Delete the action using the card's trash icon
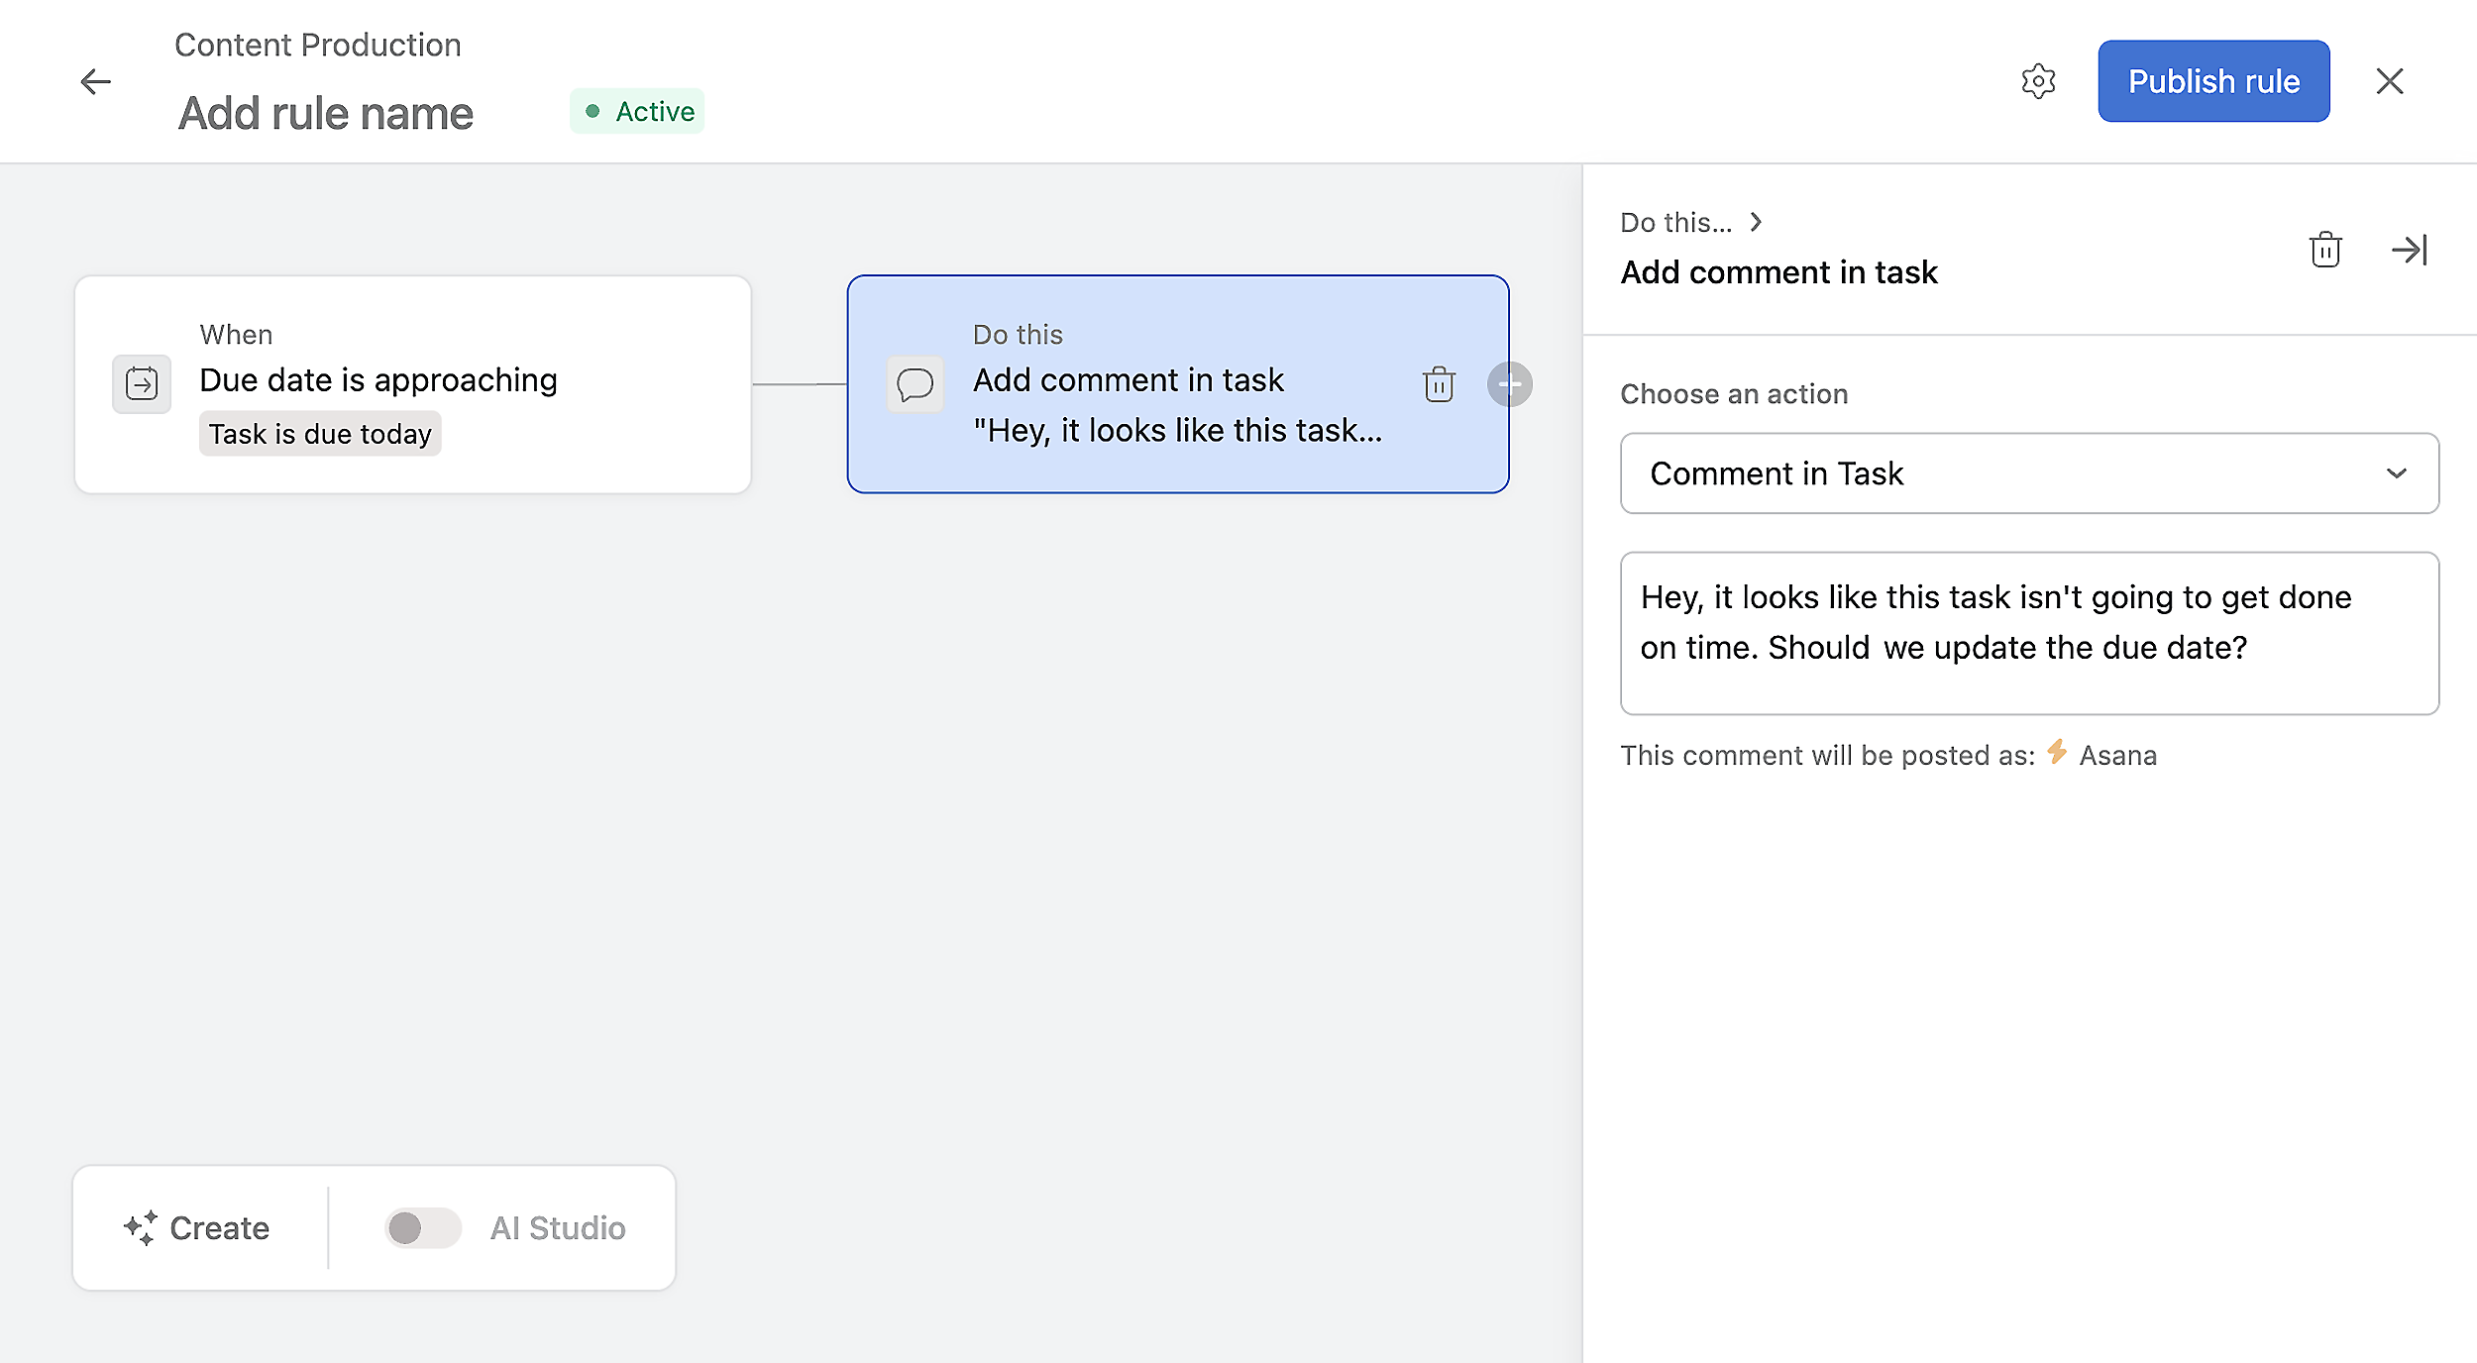The width and height of the screenshot is (2477, 1363). [1438, 383]
